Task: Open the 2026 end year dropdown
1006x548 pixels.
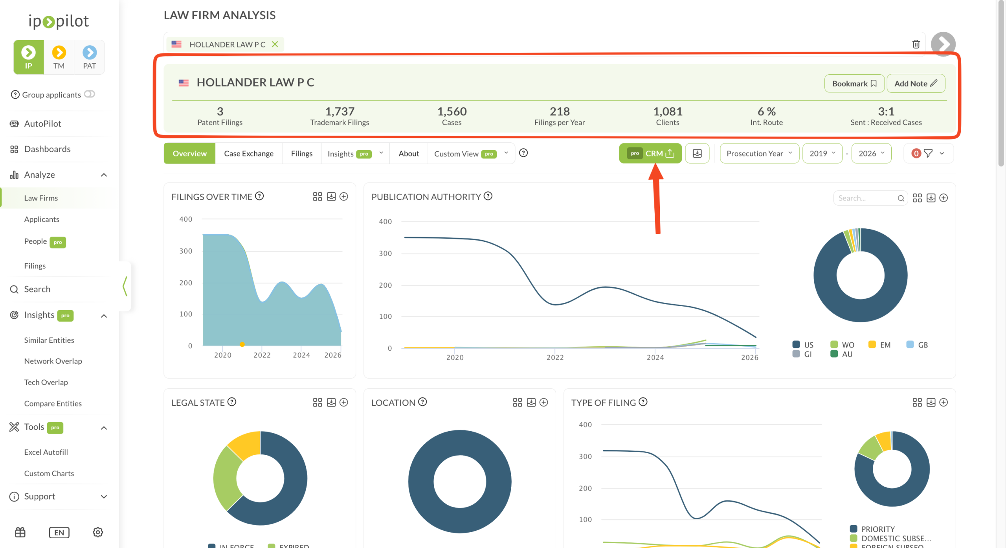Action: pos(871,153)
